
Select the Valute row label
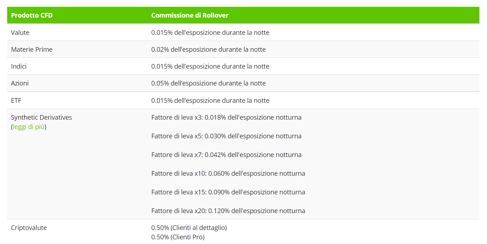coord(20,32)
